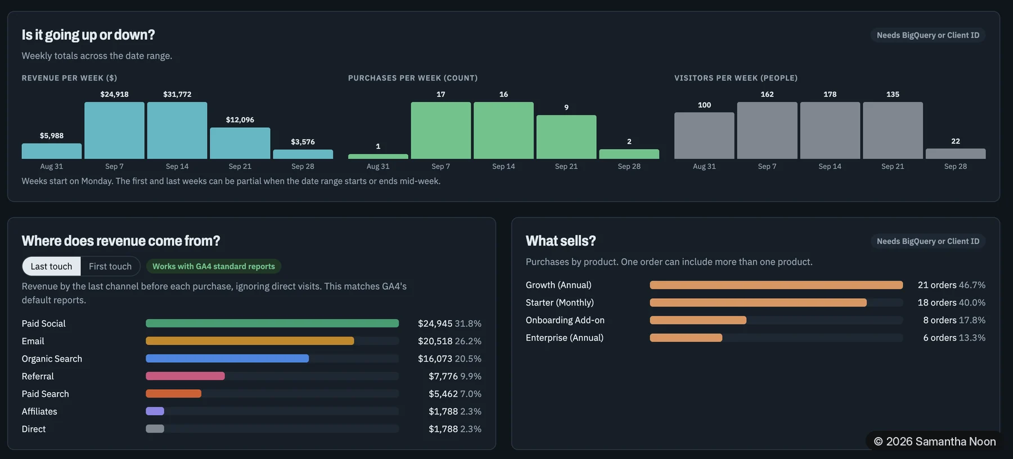Click the orange Paid Search revenue bar
The image size is (1013, 459).
(x=173, y=394)
